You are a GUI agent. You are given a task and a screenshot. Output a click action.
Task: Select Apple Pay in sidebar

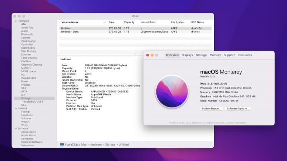click(x=27, y=28)
